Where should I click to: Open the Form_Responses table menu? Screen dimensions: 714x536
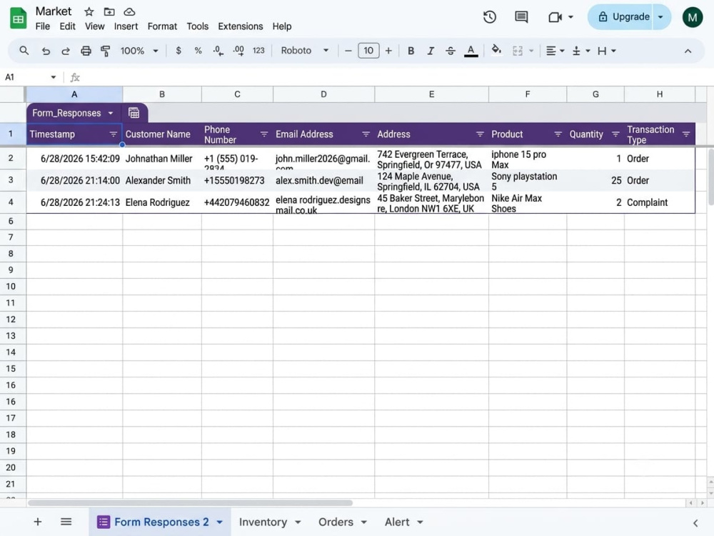click(x=111, y=113)
